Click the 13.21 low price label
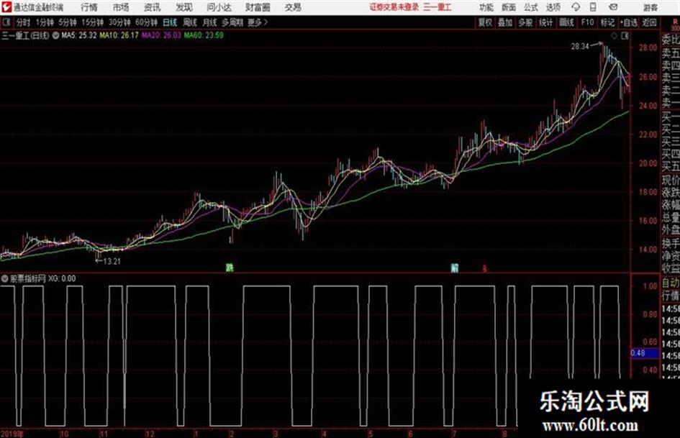Screen dimensions: 680x438 coord(112,261)
